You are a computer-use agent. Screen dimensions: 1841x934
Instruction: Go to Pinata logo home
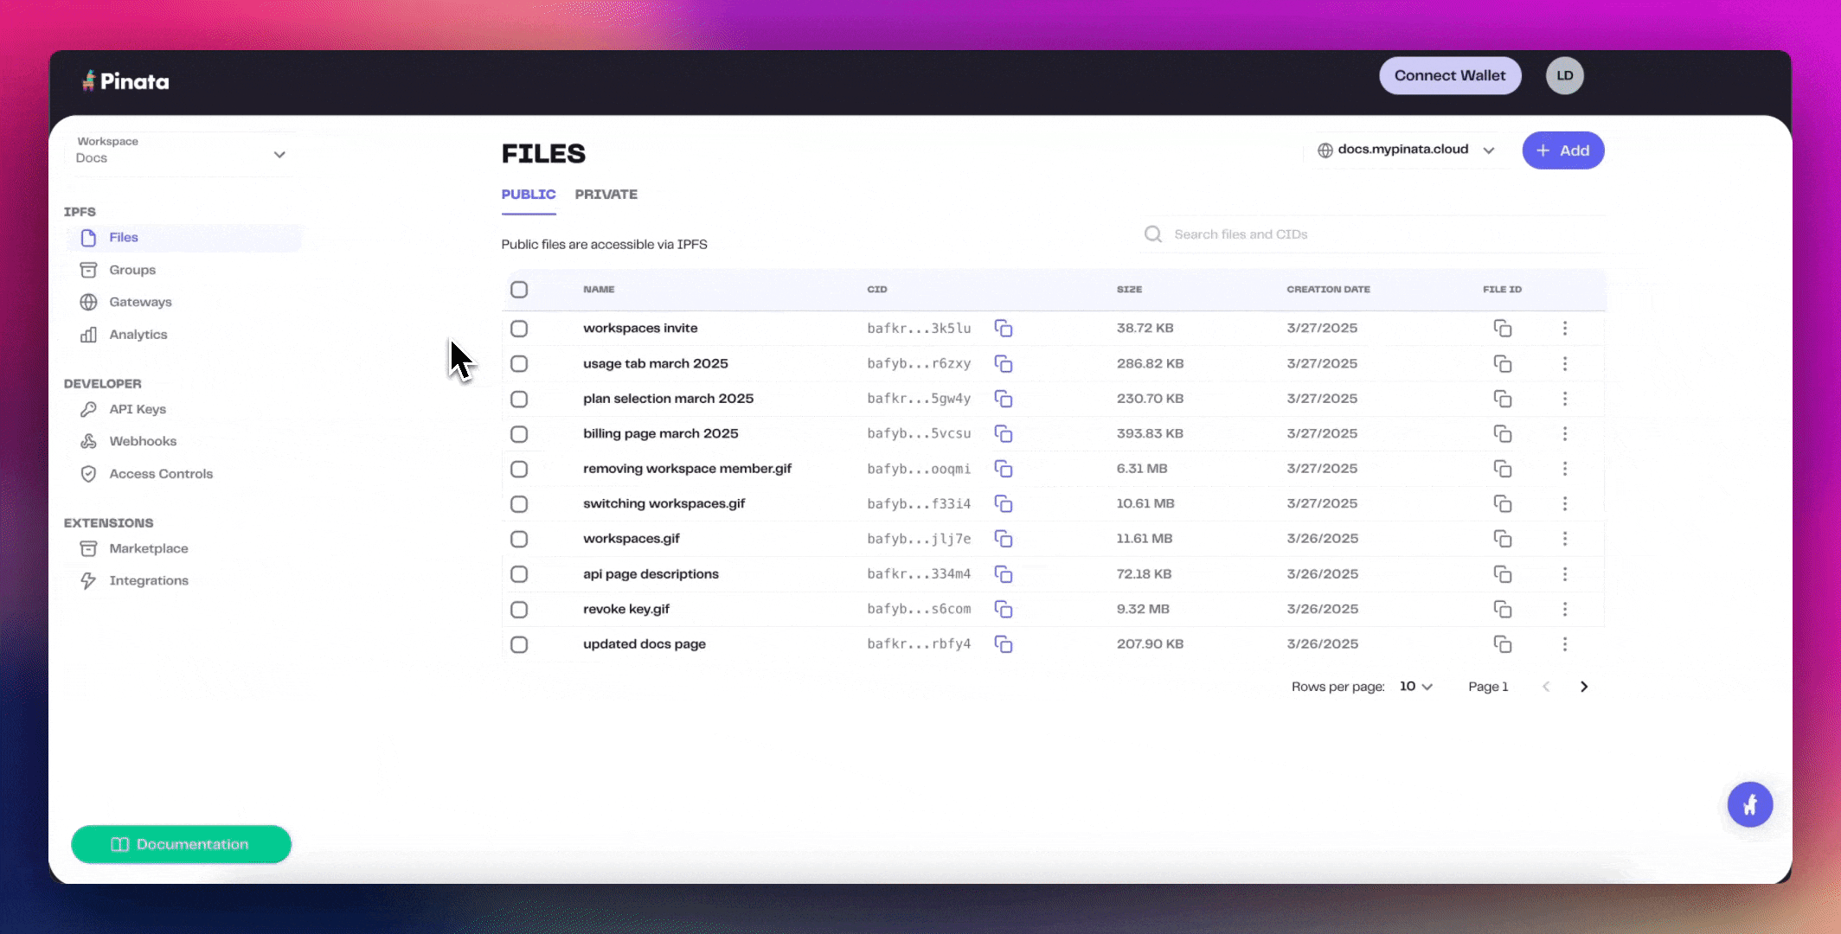point(125,81)
